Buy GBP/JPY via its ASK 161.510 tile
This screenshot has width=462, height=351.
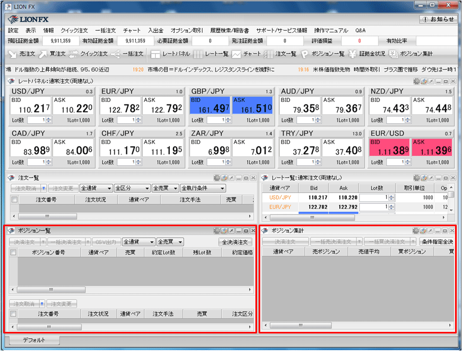pyautogui.click(x=253, y=105)
